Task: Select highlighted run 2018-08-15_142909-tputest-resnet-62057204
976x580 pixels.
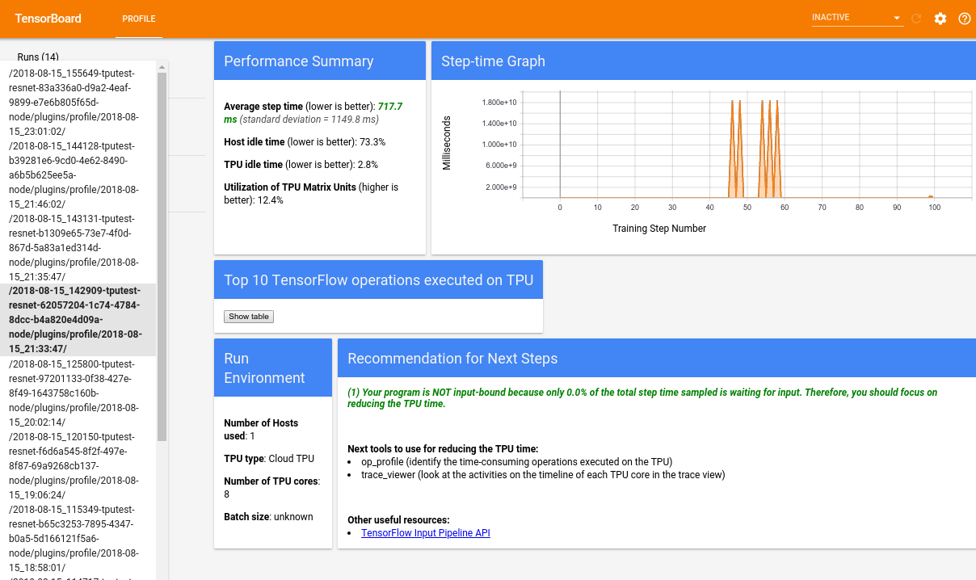Action: click(78, 320)
